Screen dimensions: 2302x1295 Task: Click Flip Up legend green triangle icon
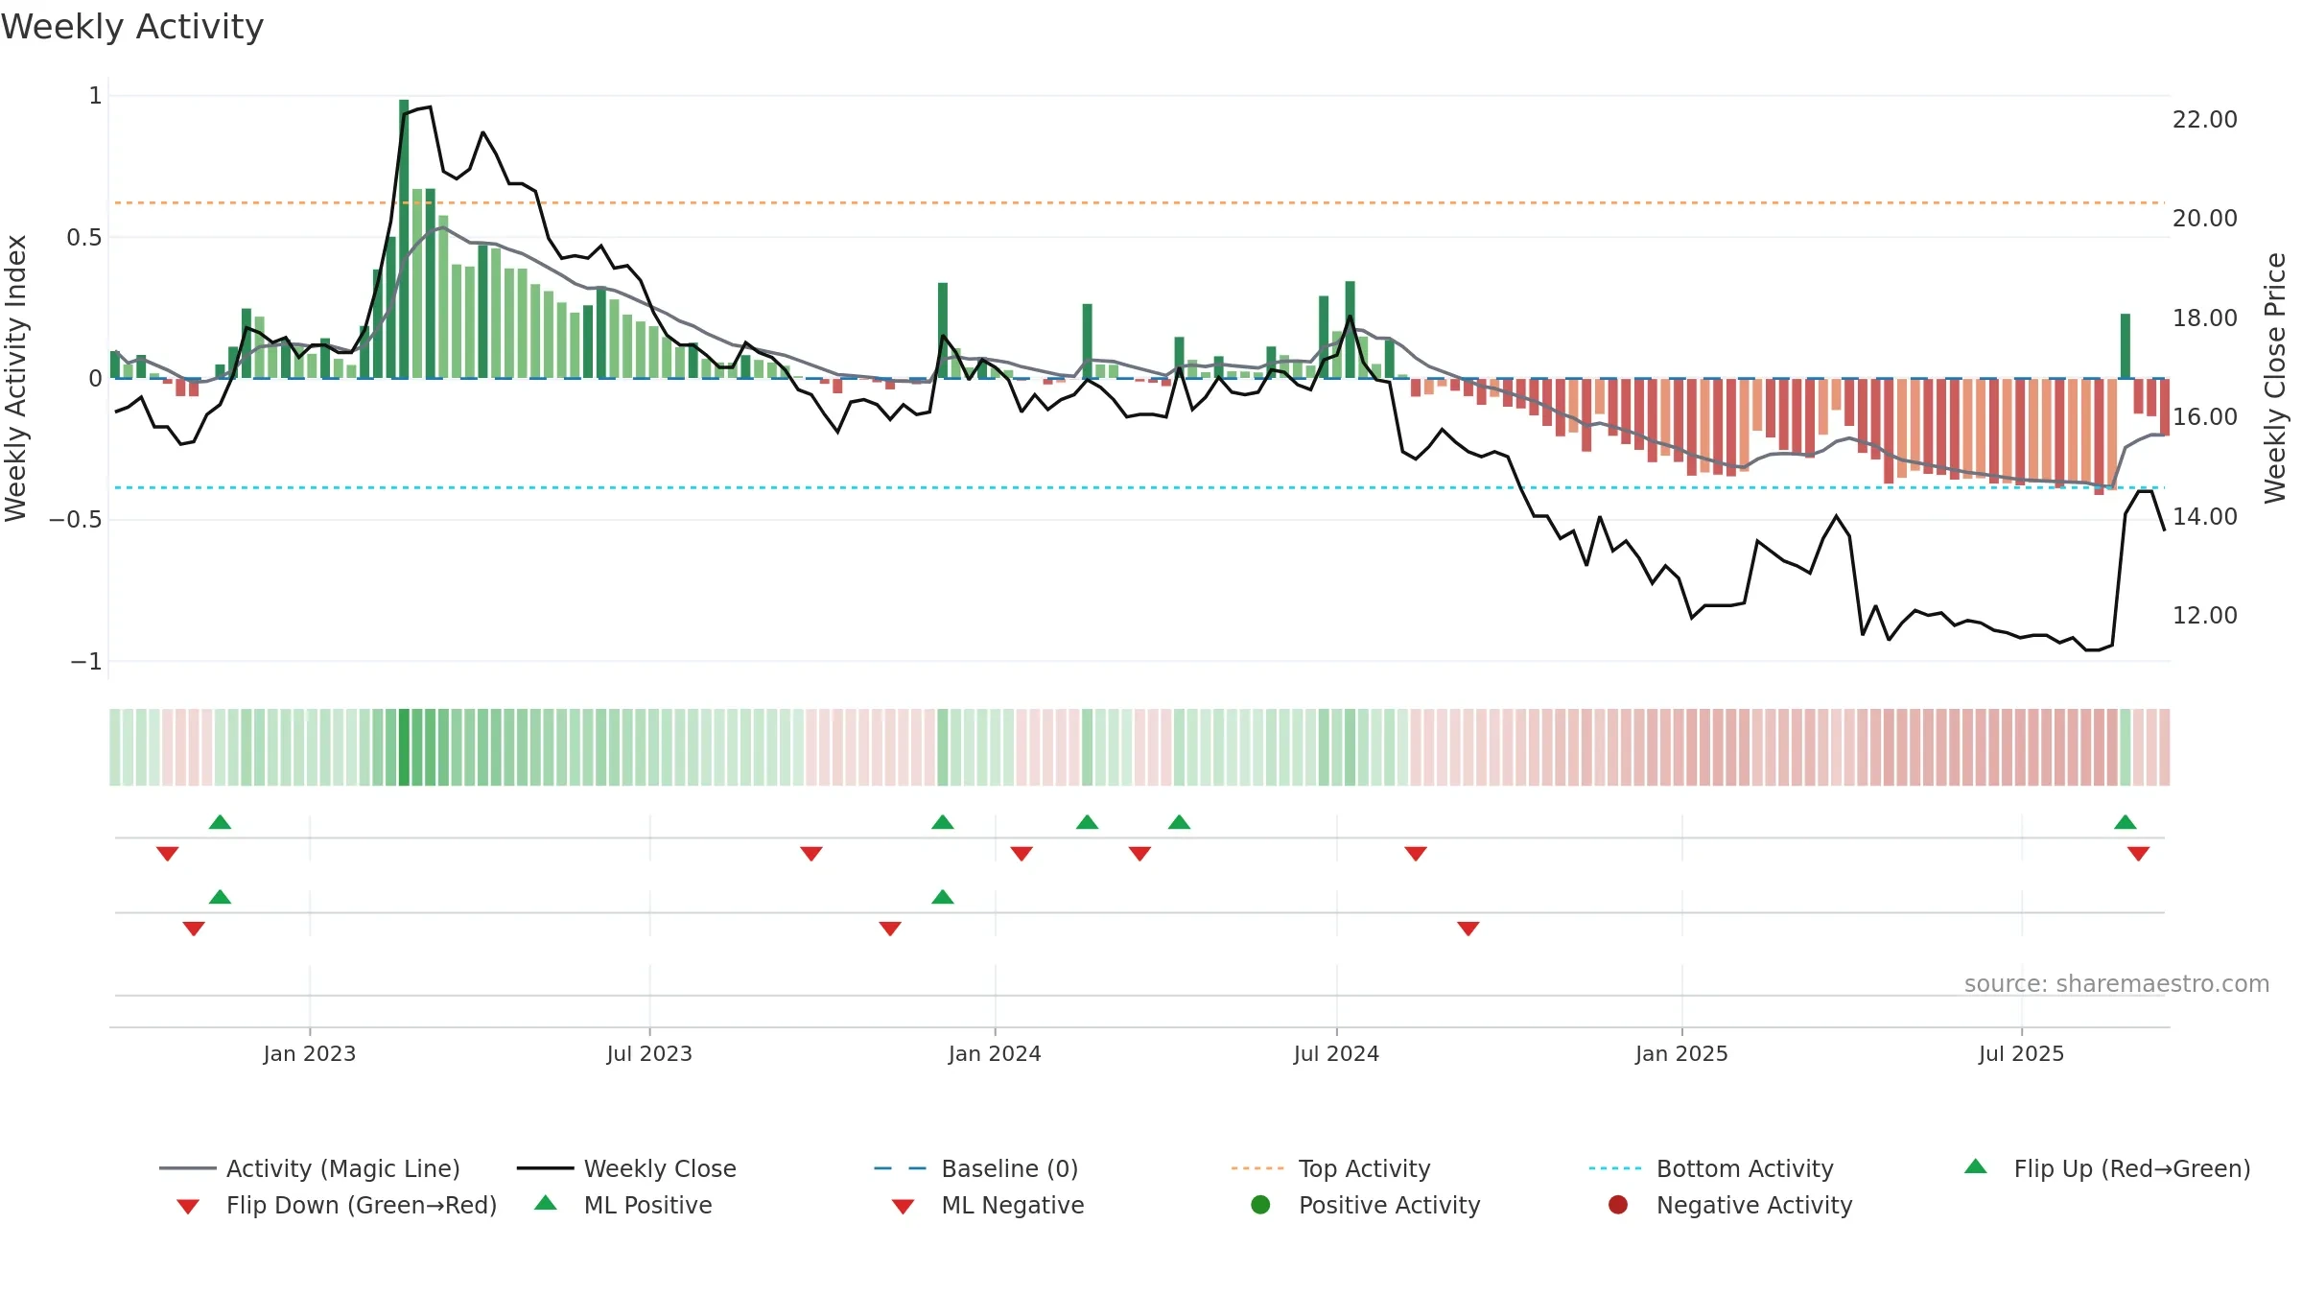pyautogui.click(x=1976, y=1166)
